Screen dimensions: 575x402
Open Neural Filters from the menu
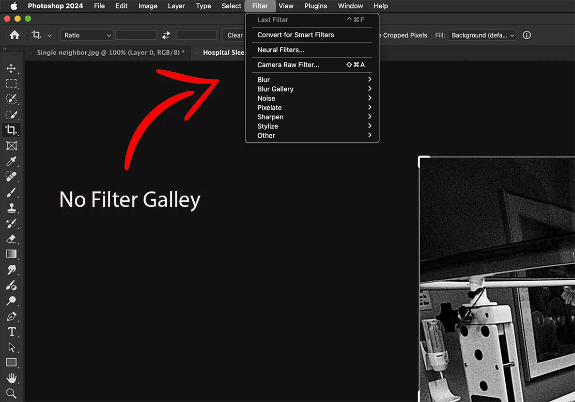(x=312, y=50)
